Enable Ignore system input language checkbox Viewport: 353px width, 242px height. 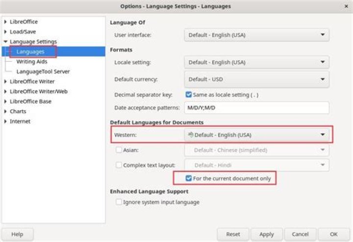coord(119,202)
